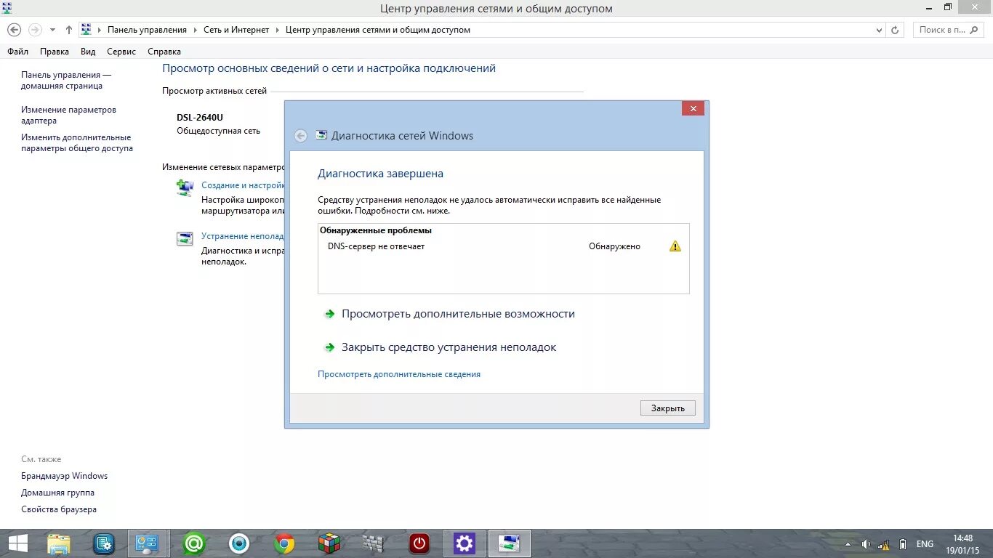Click the troubleshooting icon beside Устранение неполадок
The image size is (993, 558).
point(185,238)
